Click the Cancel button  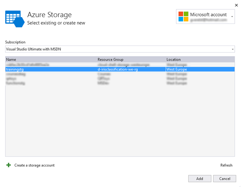[225, 179]
